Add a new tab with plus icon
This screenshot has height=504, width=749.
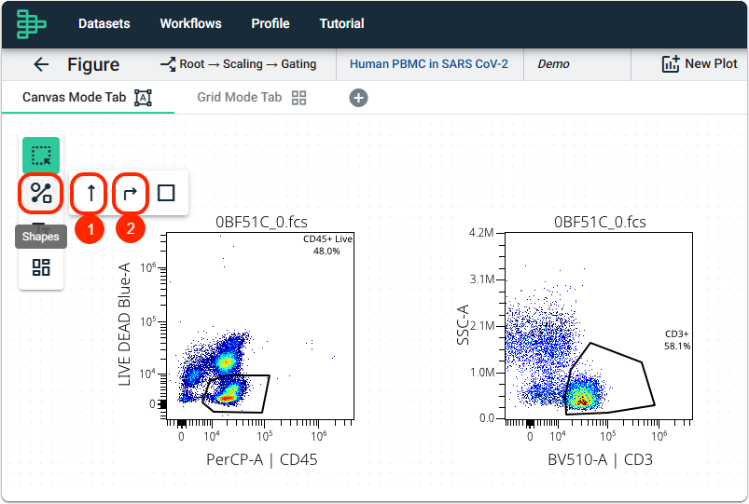358,98
